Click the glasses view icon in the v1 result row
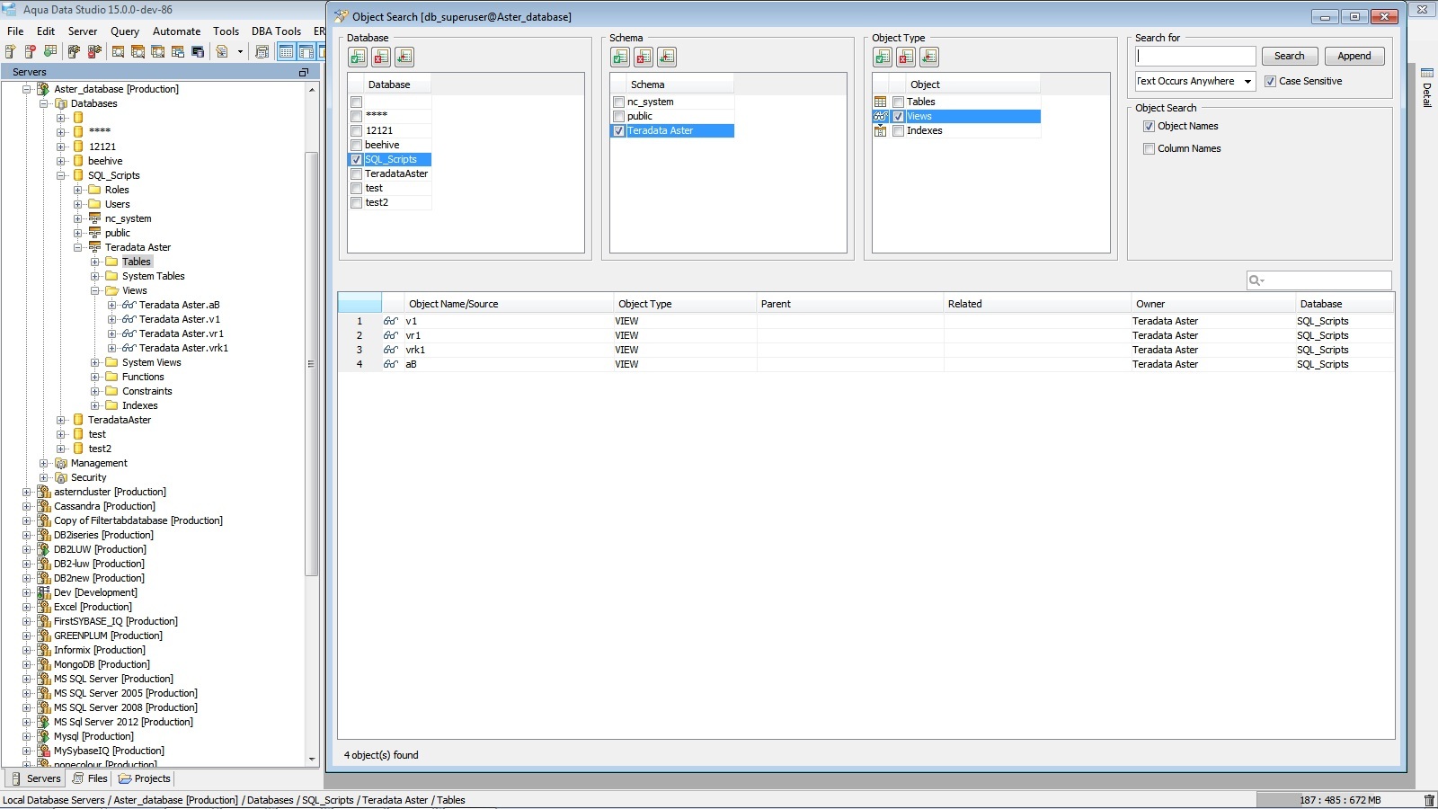 pyautogui.click(x=390, y=321)
